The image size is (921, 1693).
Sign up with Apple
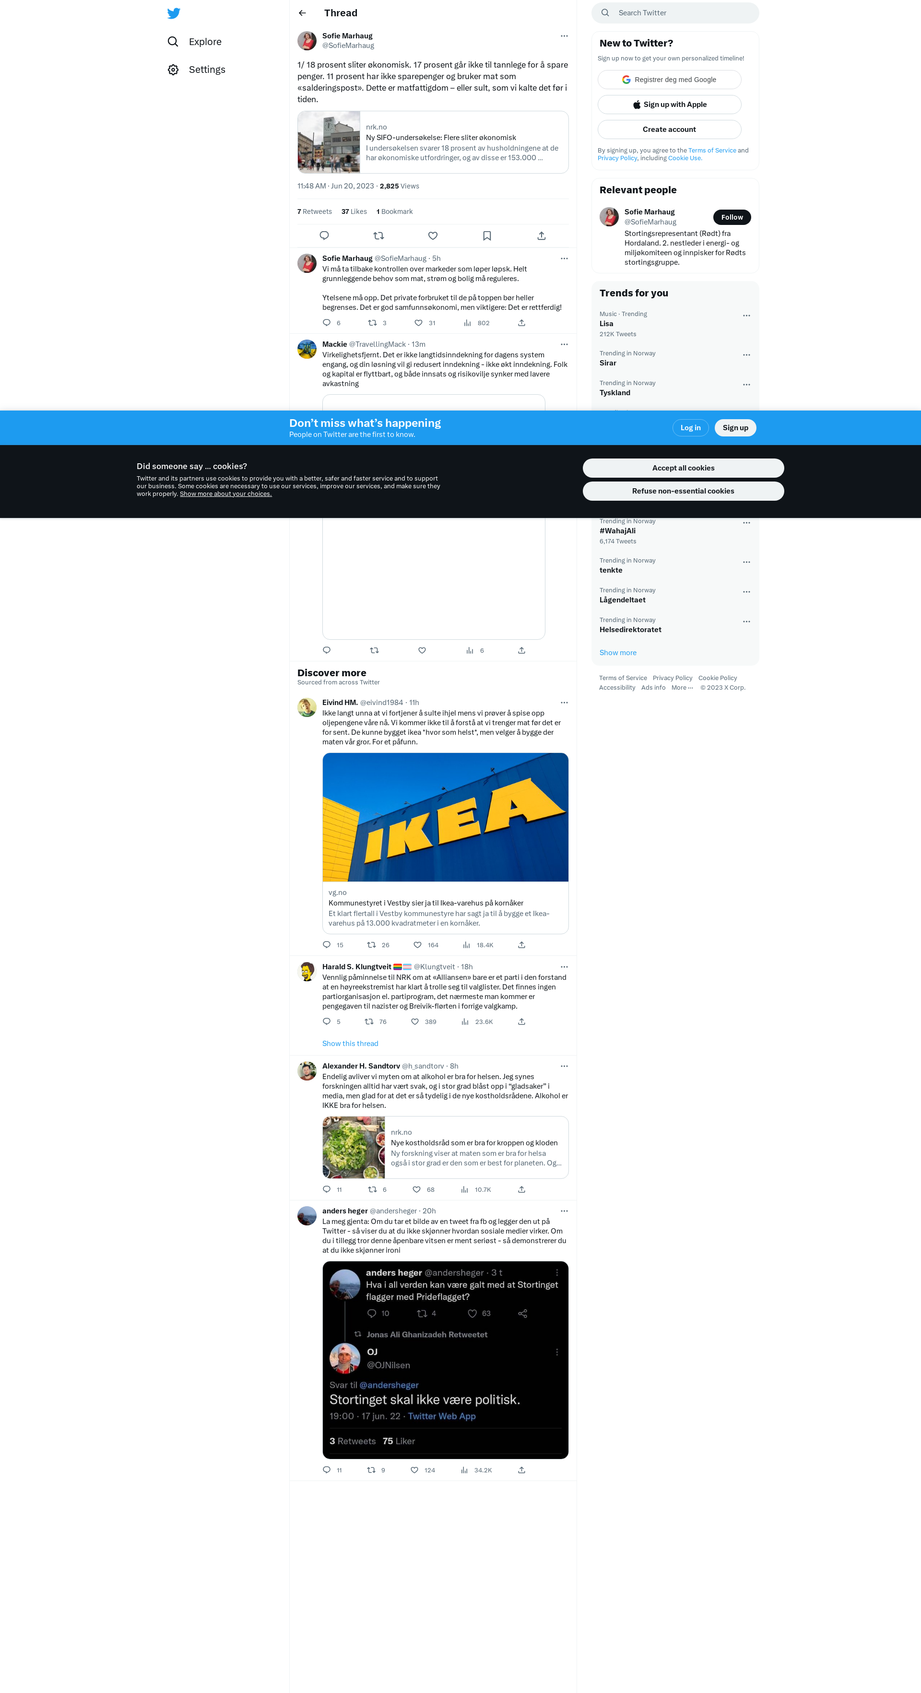[x=669, y=105]
